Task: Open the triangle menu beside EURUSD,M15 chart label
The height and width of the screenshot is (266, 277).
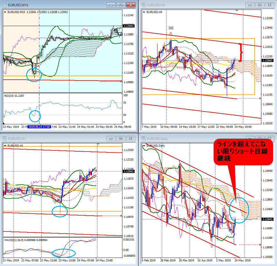Action: [x=5, y=12]
